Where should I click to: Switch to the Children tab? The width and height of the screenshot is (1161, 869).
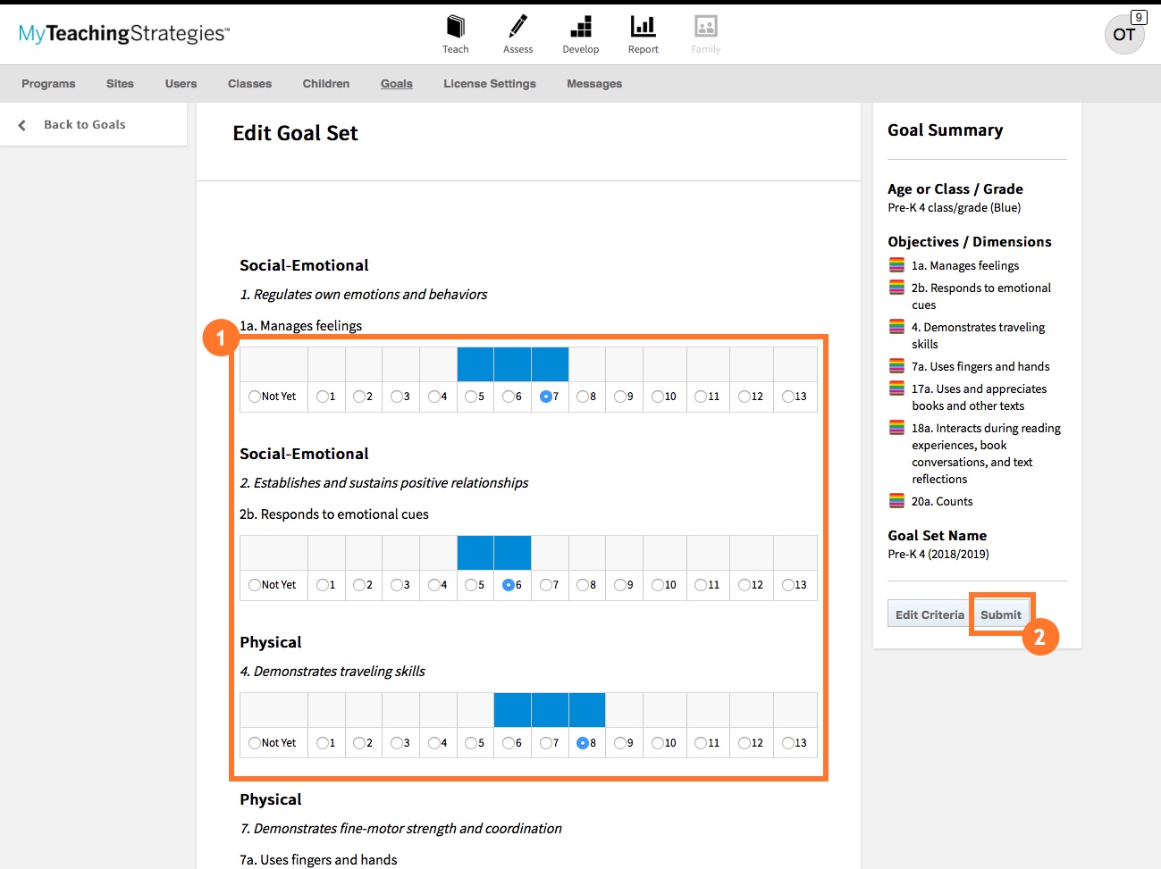tap(325, 83)
